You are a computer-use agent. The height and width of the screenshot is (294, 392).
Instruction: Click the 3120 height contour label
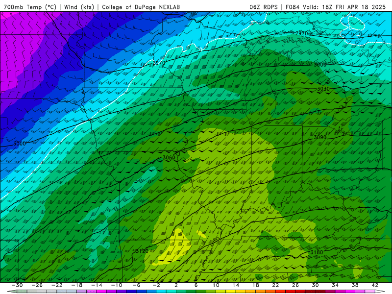click(x=142, y=251)
